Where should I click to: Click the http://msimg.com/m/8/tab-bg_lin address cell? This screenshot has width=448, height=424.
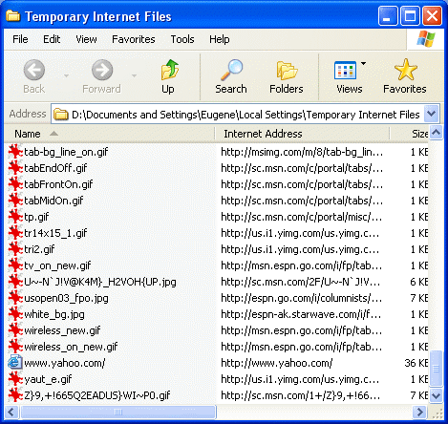(302, 152)
